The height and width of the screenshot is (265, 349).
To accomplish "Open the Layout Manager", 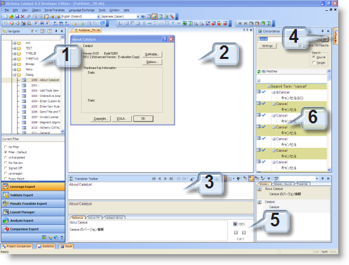I will (x=33, y=212).
